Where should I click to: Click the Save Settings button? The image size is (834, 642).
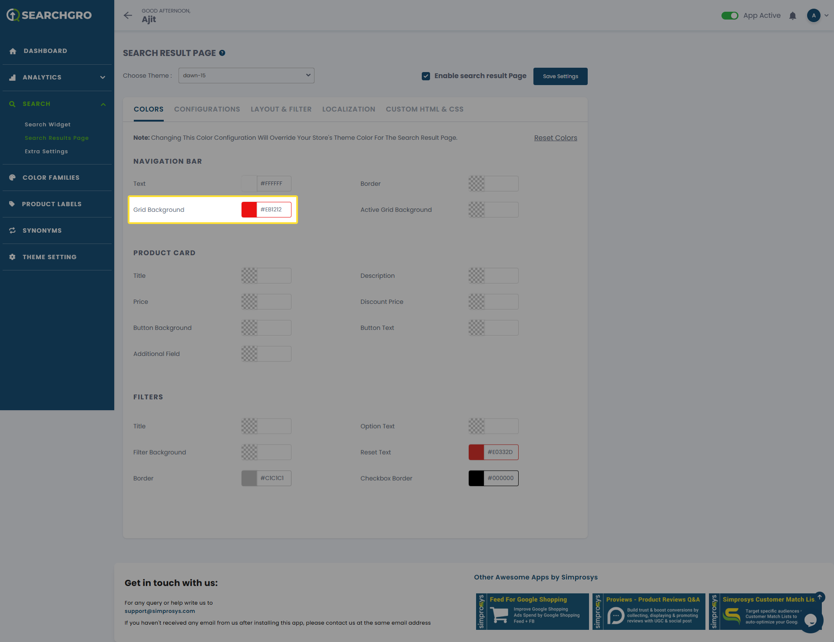coord(560,76)
